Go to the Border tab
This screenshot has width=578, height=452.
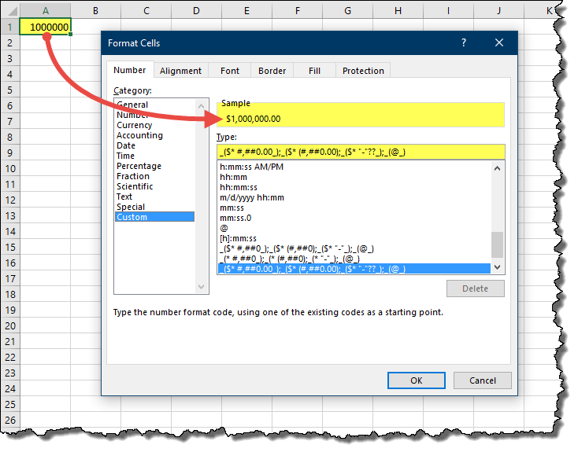tap(272, 71)
